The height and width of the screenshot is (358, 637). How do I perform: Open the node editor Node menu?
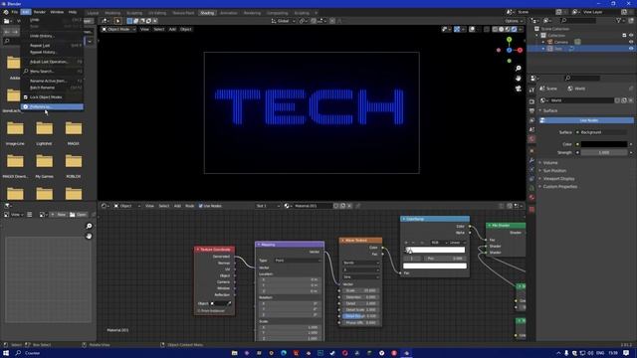(190, 206)
